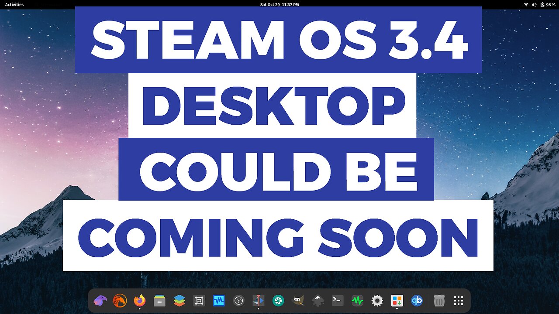Image resolution: width=559 pixels, height=314 pixels.
Task: Click the volume speaker icon
Action: pos(534,4)
